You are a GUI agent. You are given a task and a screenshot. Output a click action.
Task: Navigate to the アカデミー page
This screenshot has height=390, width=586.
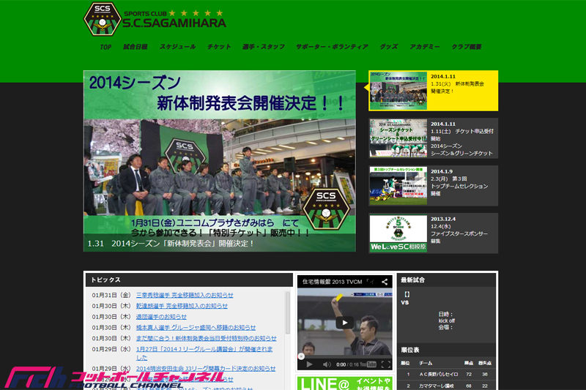coord(424,47)
